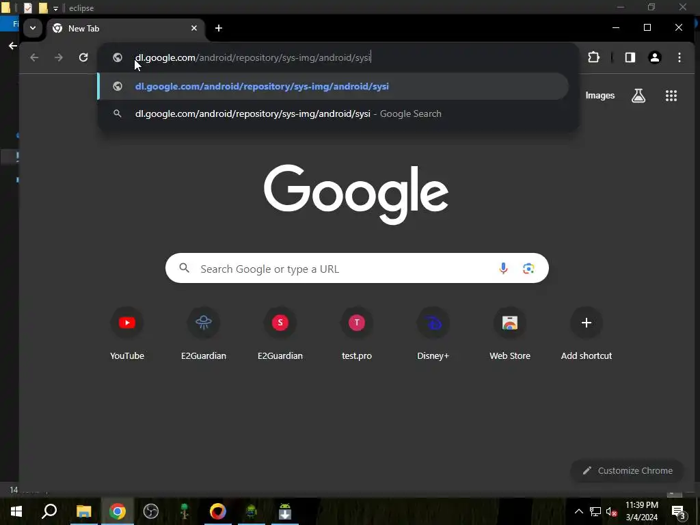700x525 pixels.
Task: Open the Android robot taskbar app
Action: coord(252,511)
